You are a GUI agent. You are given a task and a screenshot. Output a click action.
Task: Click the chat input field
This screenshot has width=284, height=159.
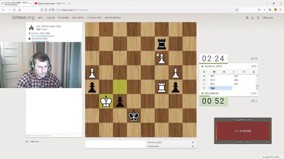pos(54,136)
